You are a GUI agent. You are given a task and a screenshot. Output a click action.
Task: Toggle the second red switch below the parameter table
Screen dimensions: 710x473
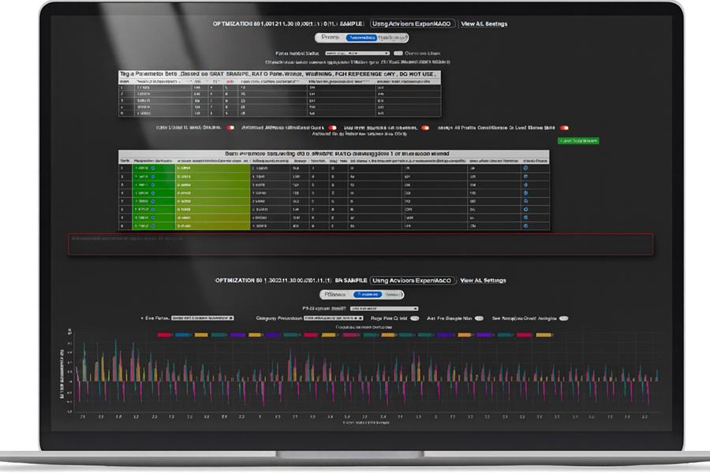pyautogui.click(x=332, y=128)
